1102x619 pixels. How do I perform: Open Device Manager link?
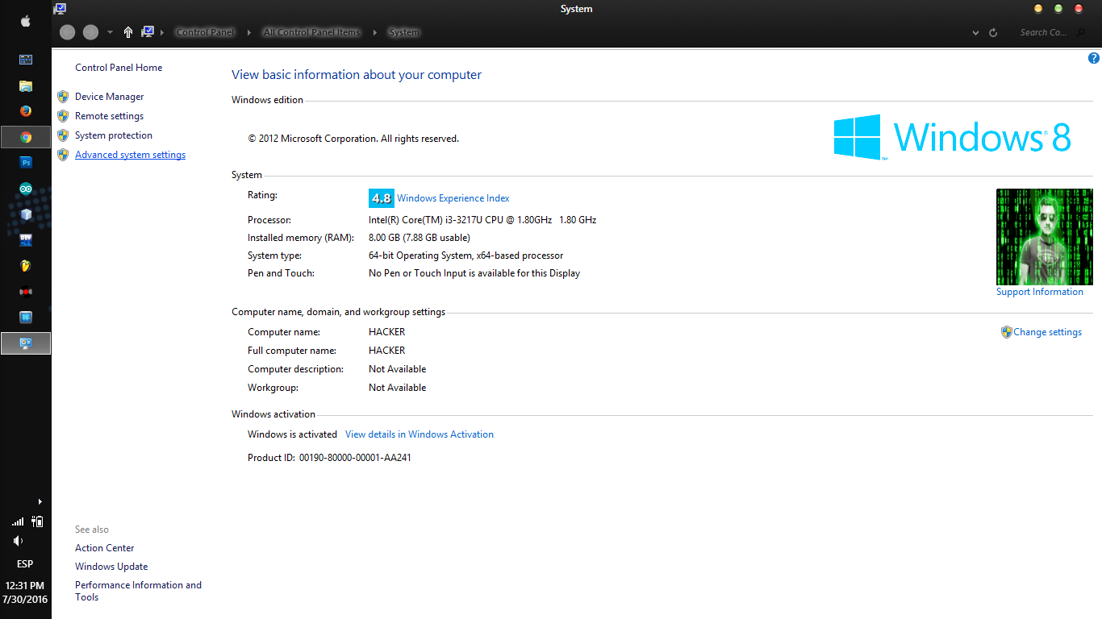110,97
